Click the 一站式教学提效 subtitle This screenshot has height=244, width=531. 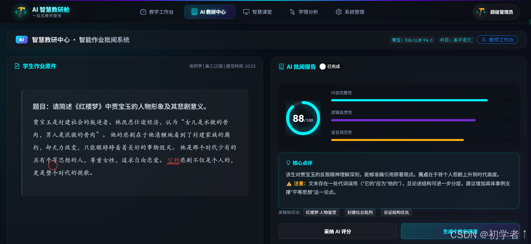tap(47, 16)
